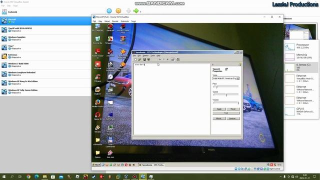Click the Apply button in Speech Properties

click(219, 109)
